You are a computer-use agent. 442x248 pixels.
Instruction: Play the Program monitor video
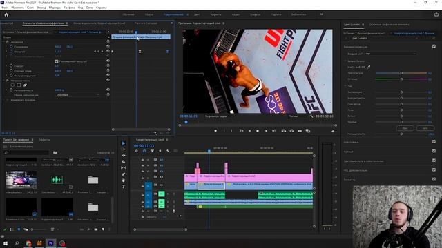(x=258, y=131)
